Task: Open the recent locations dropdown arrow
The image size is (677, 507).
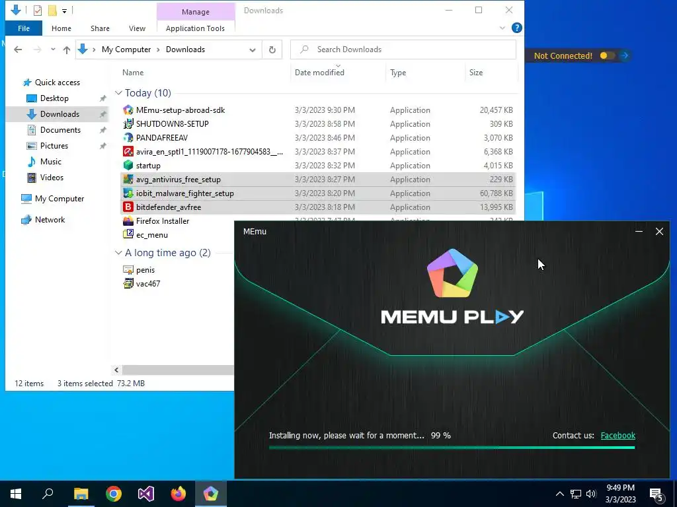Action: click(x=53, y=50)
